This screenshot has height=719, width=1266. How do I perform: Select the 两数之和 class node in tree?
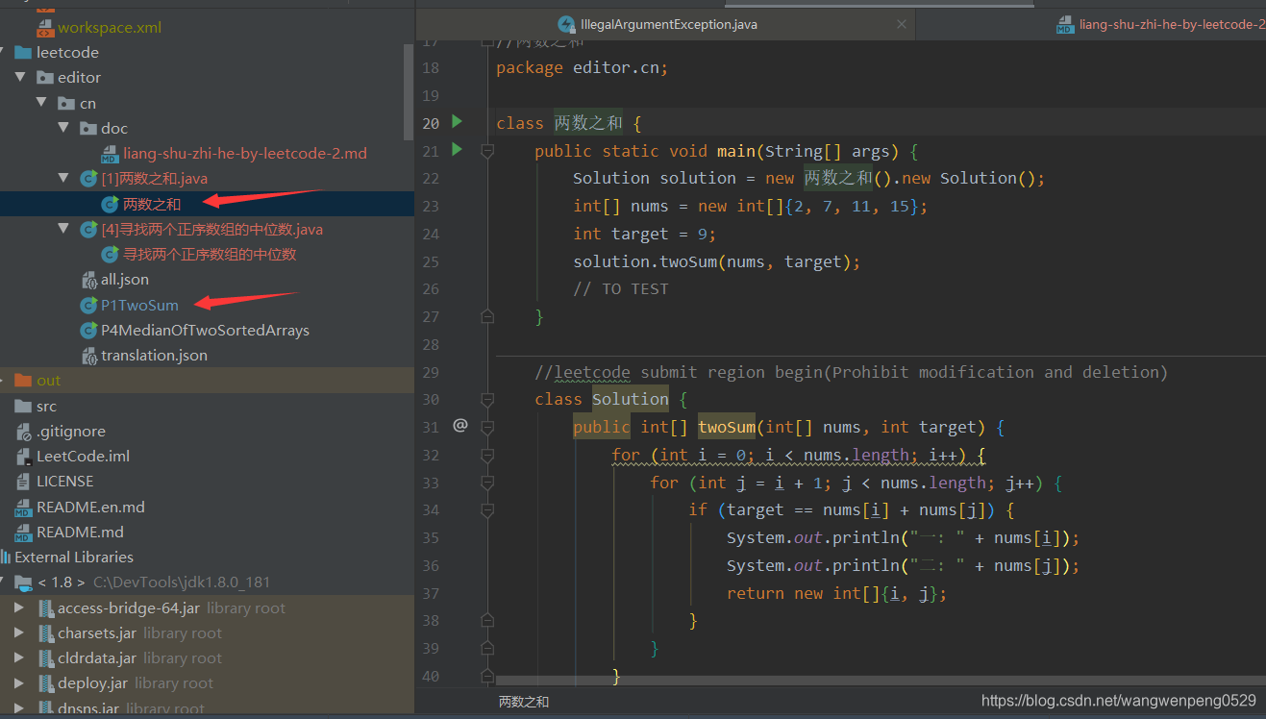(x=207, y=204)
